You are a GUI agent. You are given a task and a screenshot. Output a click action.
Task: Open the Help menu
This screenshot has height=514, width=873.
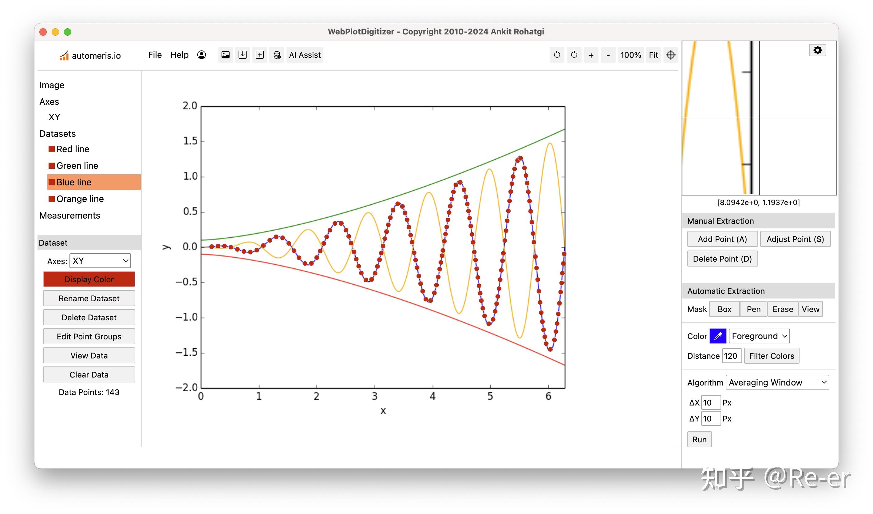click(x=179, y=55)
